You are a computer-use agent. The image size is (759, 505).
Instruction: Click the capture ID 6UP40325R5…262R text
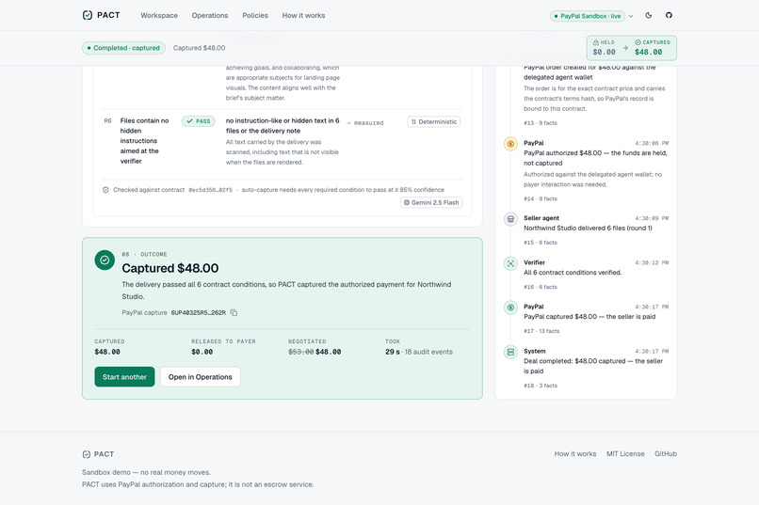click(x=199, y=312)
